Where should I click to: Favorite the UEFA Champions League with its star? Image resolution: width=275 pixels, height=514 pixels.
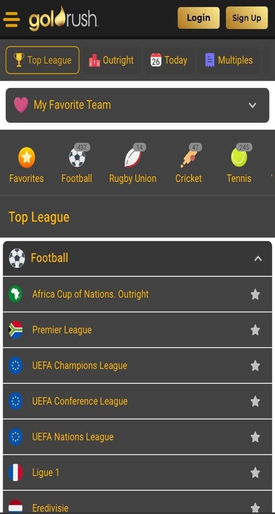click(255, 365)
